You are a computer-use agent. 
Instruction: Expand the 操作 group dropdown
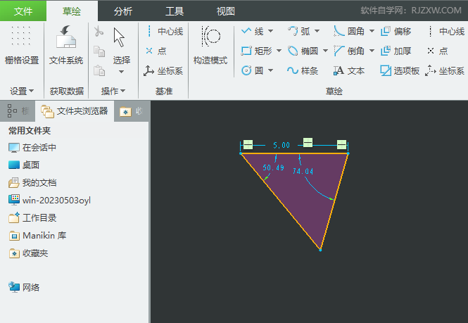(x=113, y=91)
